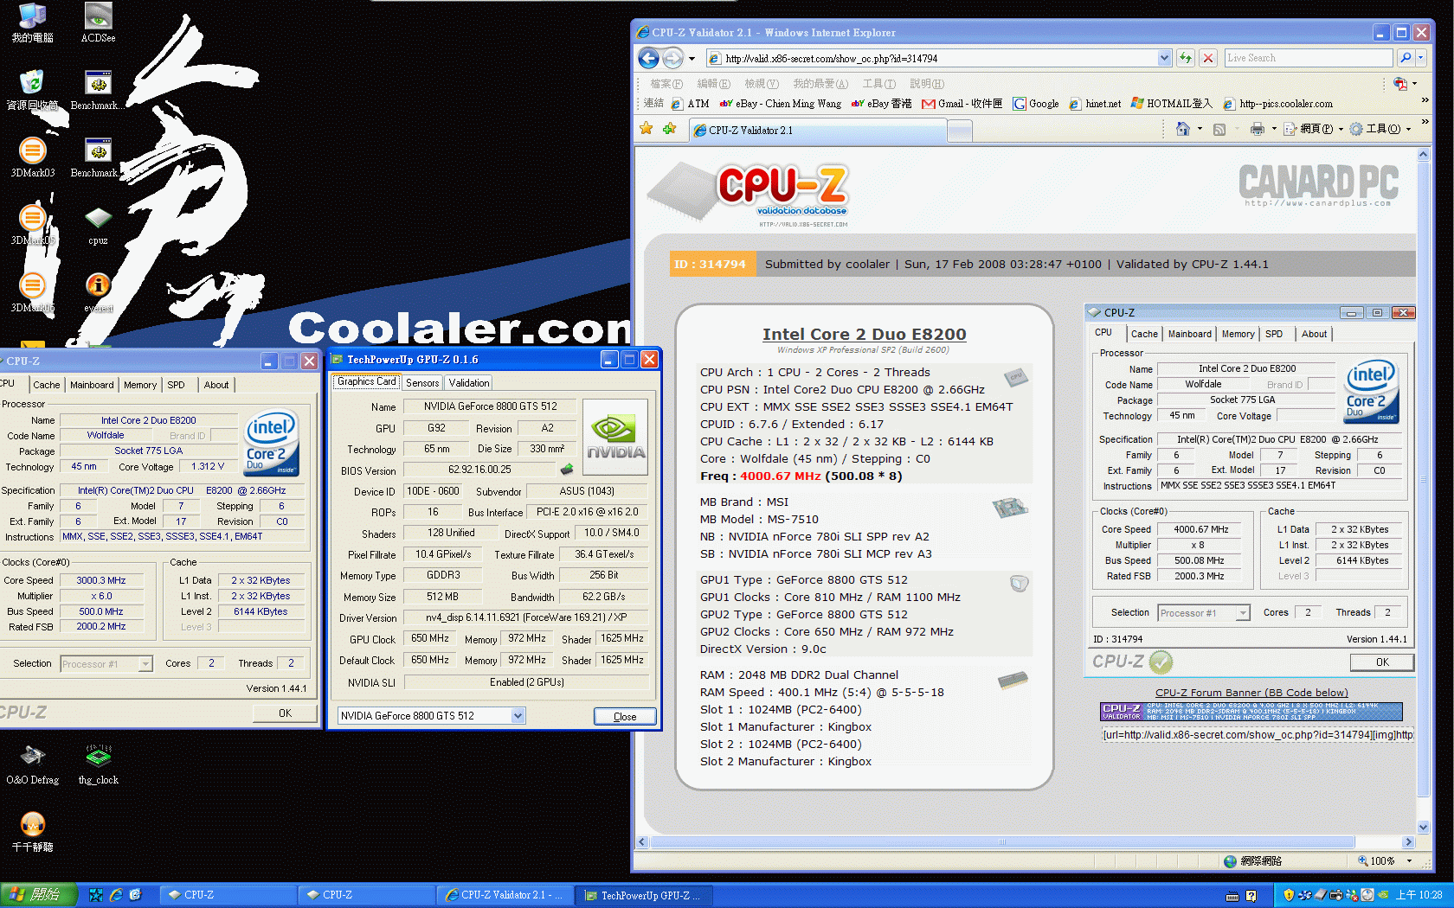Click OK in the CPU-Z window
This screenshot has height=908, width=1454.
[x=285, y=713]
